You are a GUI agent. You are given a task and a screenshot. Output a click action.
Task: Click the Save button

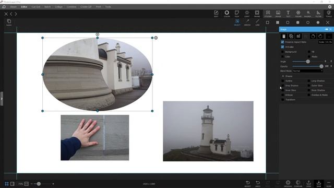[x=319, y=183]
